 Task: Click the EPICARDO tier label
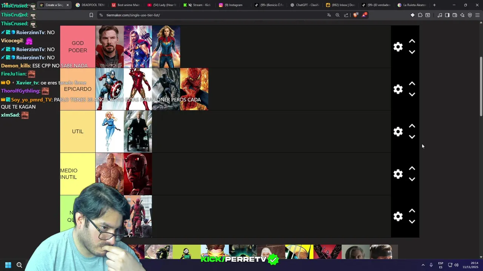point(78,89)
